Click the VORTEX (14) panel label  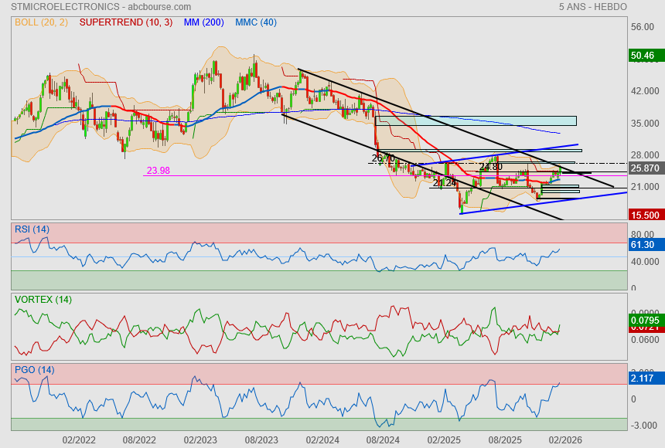point(43,299)
